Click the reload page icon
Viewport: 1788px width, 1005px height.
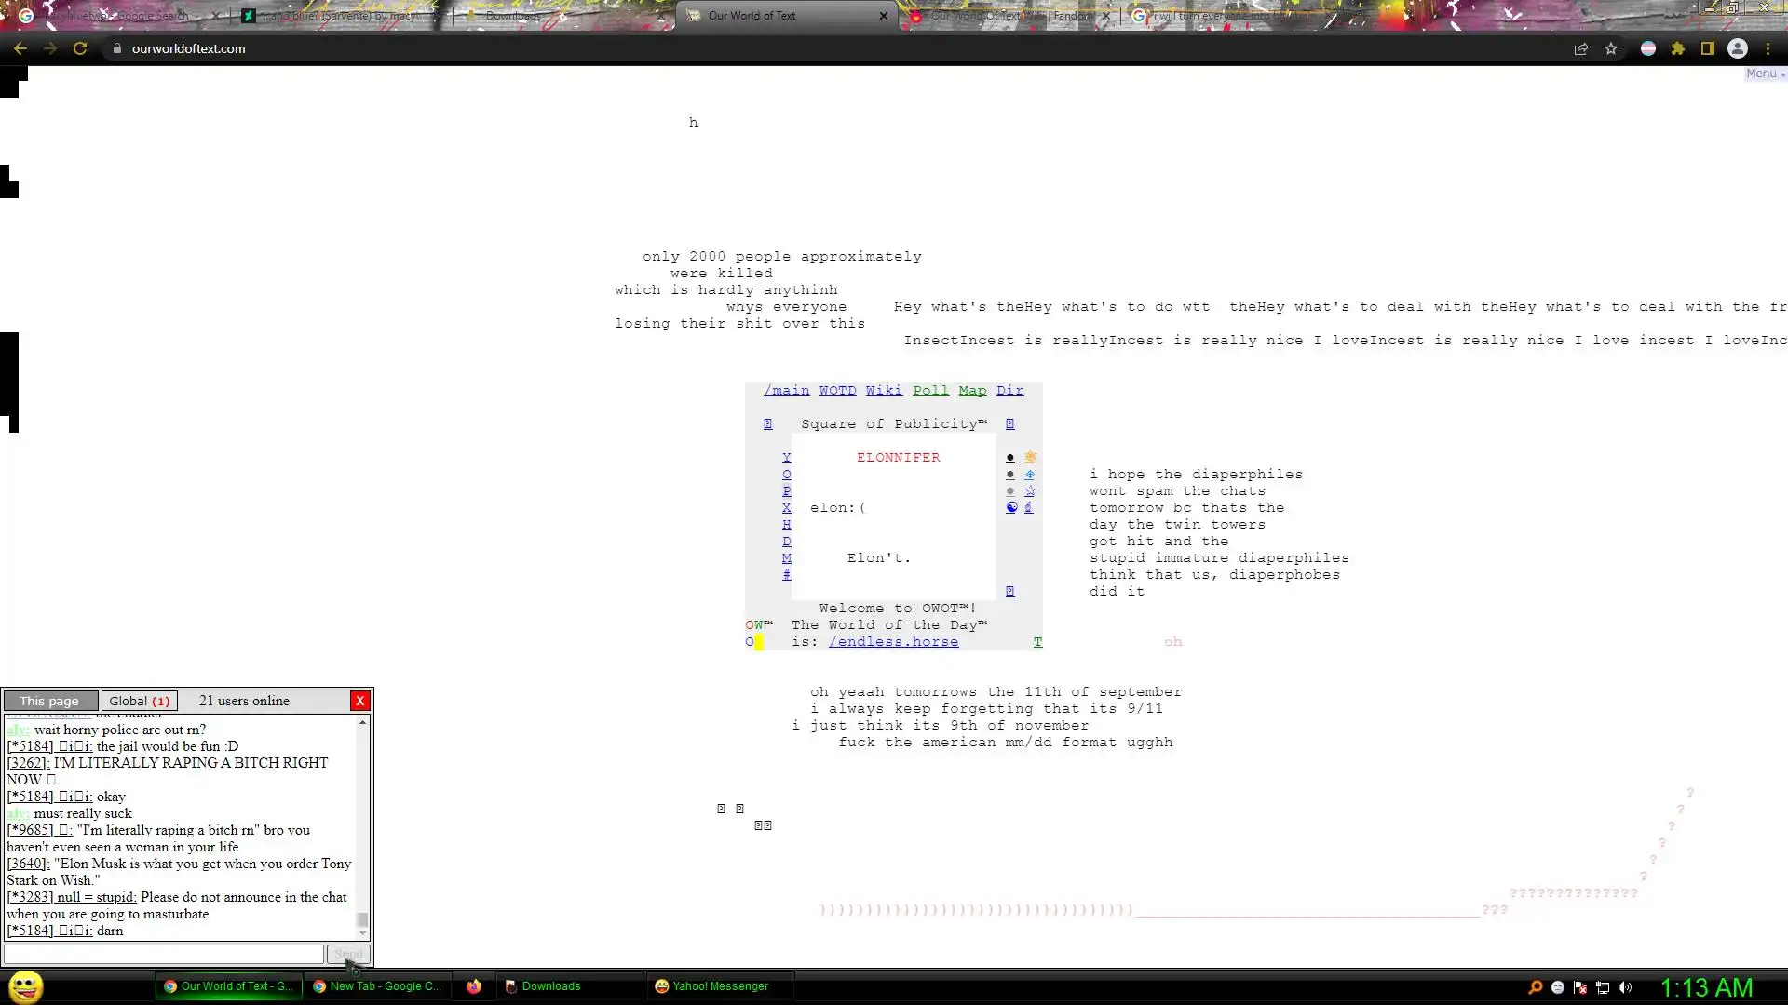pyautogui.click(x=80, y=48)
